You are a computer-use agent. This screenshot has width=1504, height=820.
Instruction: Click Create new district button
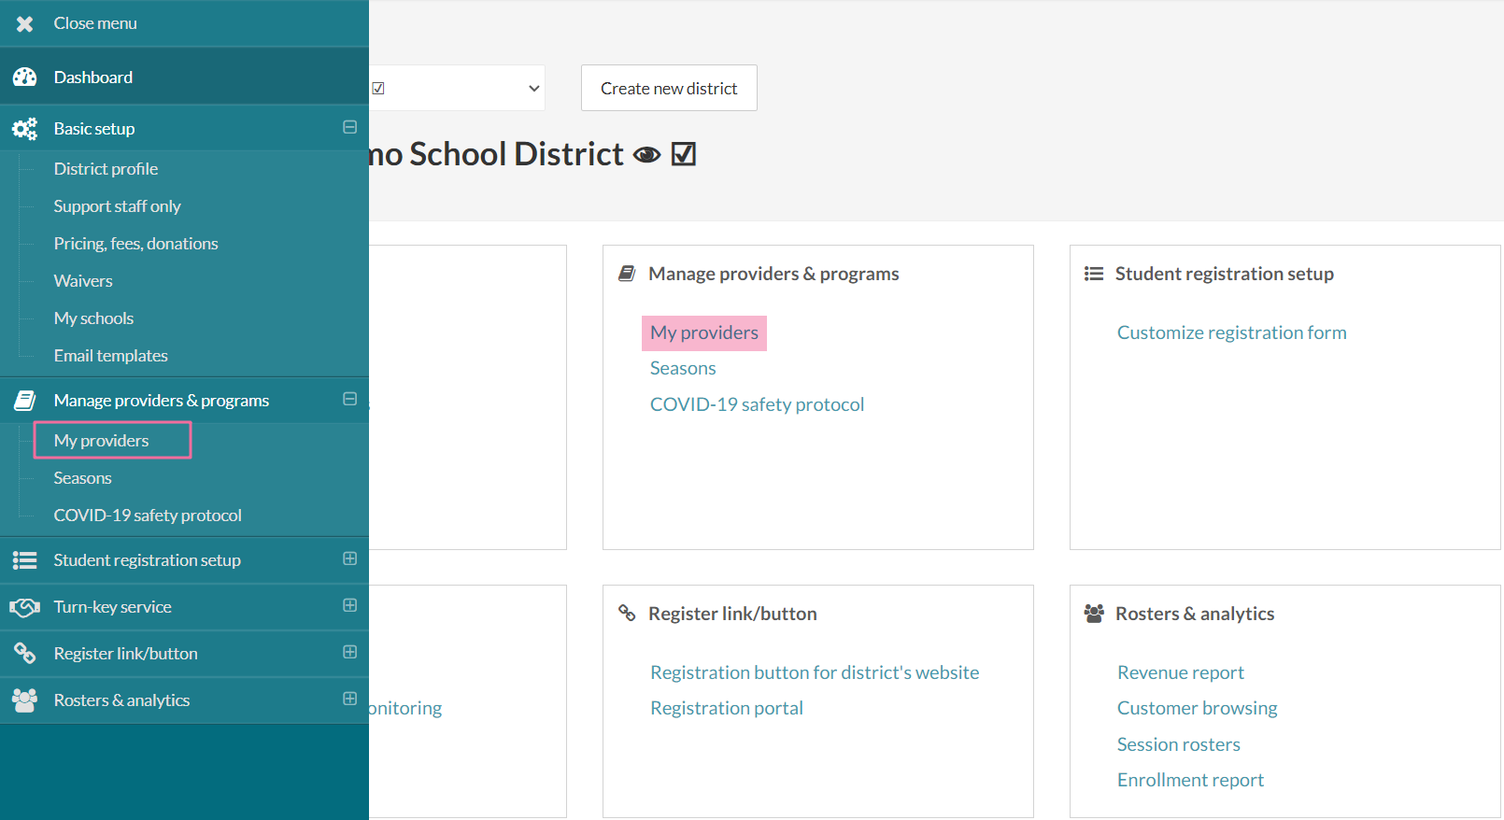[669, 88]
